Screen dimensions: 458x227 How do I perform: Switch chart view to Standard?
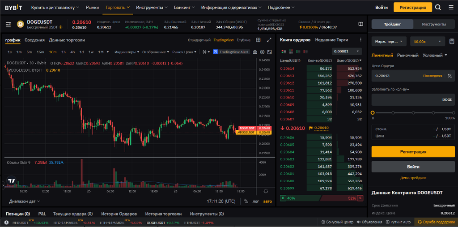coord(199,40)
